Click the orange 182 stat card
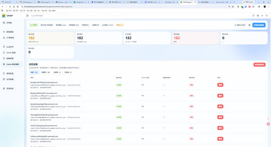The height and width of the screenshot is (147, 271). click(x=50, y=38)
